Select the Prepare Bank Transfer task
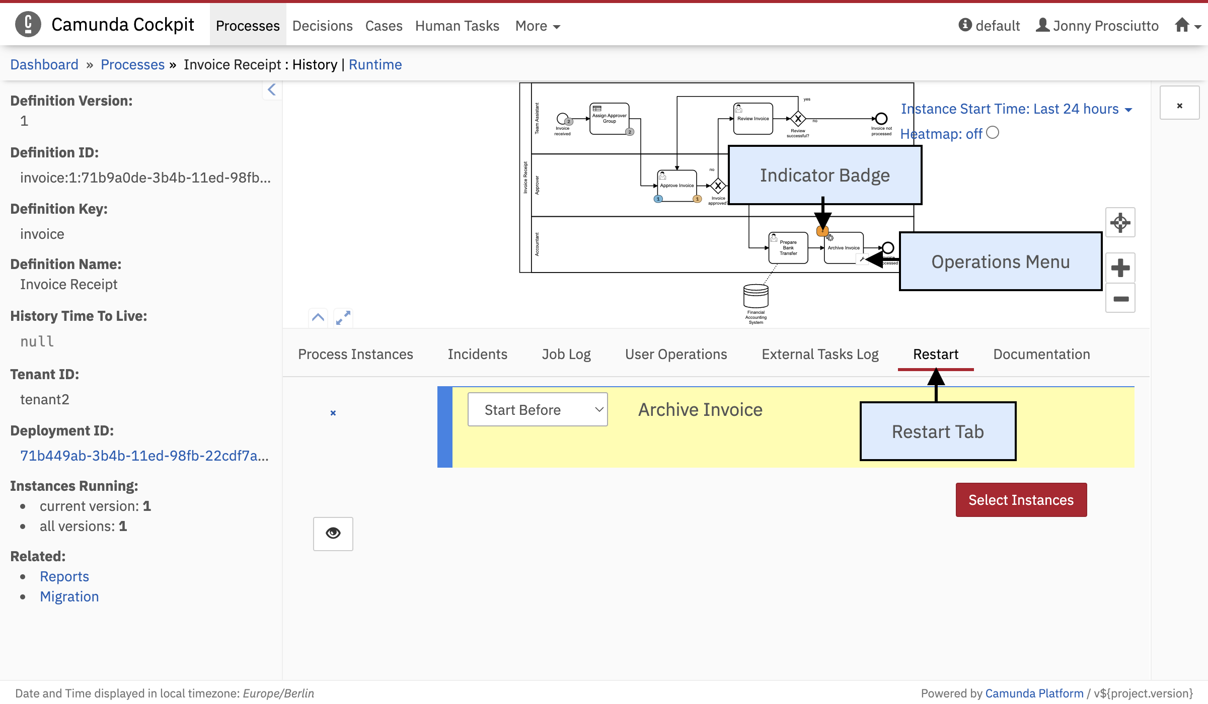The width and height of the screenshot is (1208, 704). coord(788,247)
